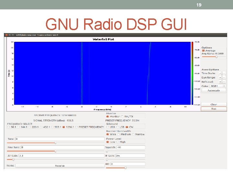The image size is (233, 175).
Task: Select Low power level
Action: [x=107, y=142]
